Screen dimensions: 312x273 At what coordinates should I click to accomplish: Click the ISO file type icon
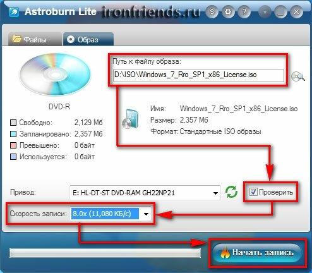131,119
